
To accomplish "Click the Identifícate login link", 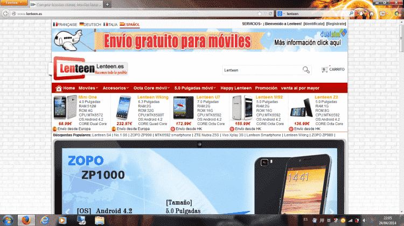I will (314, 24).
